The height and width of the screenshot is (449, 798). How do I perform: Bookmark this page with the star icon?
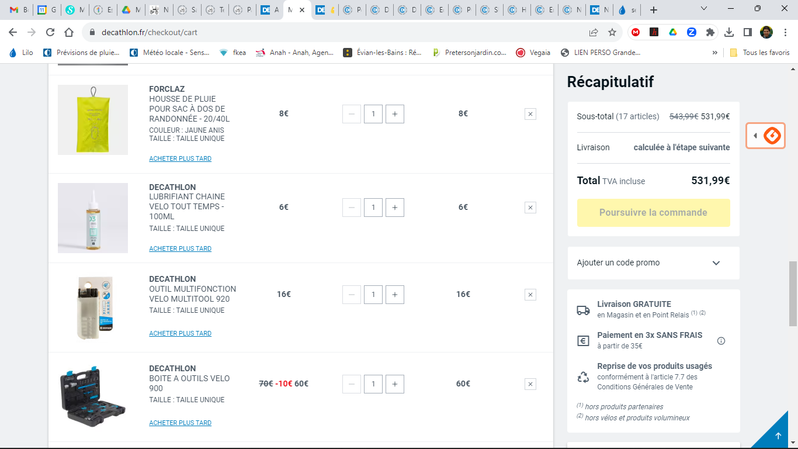point(612,32)
